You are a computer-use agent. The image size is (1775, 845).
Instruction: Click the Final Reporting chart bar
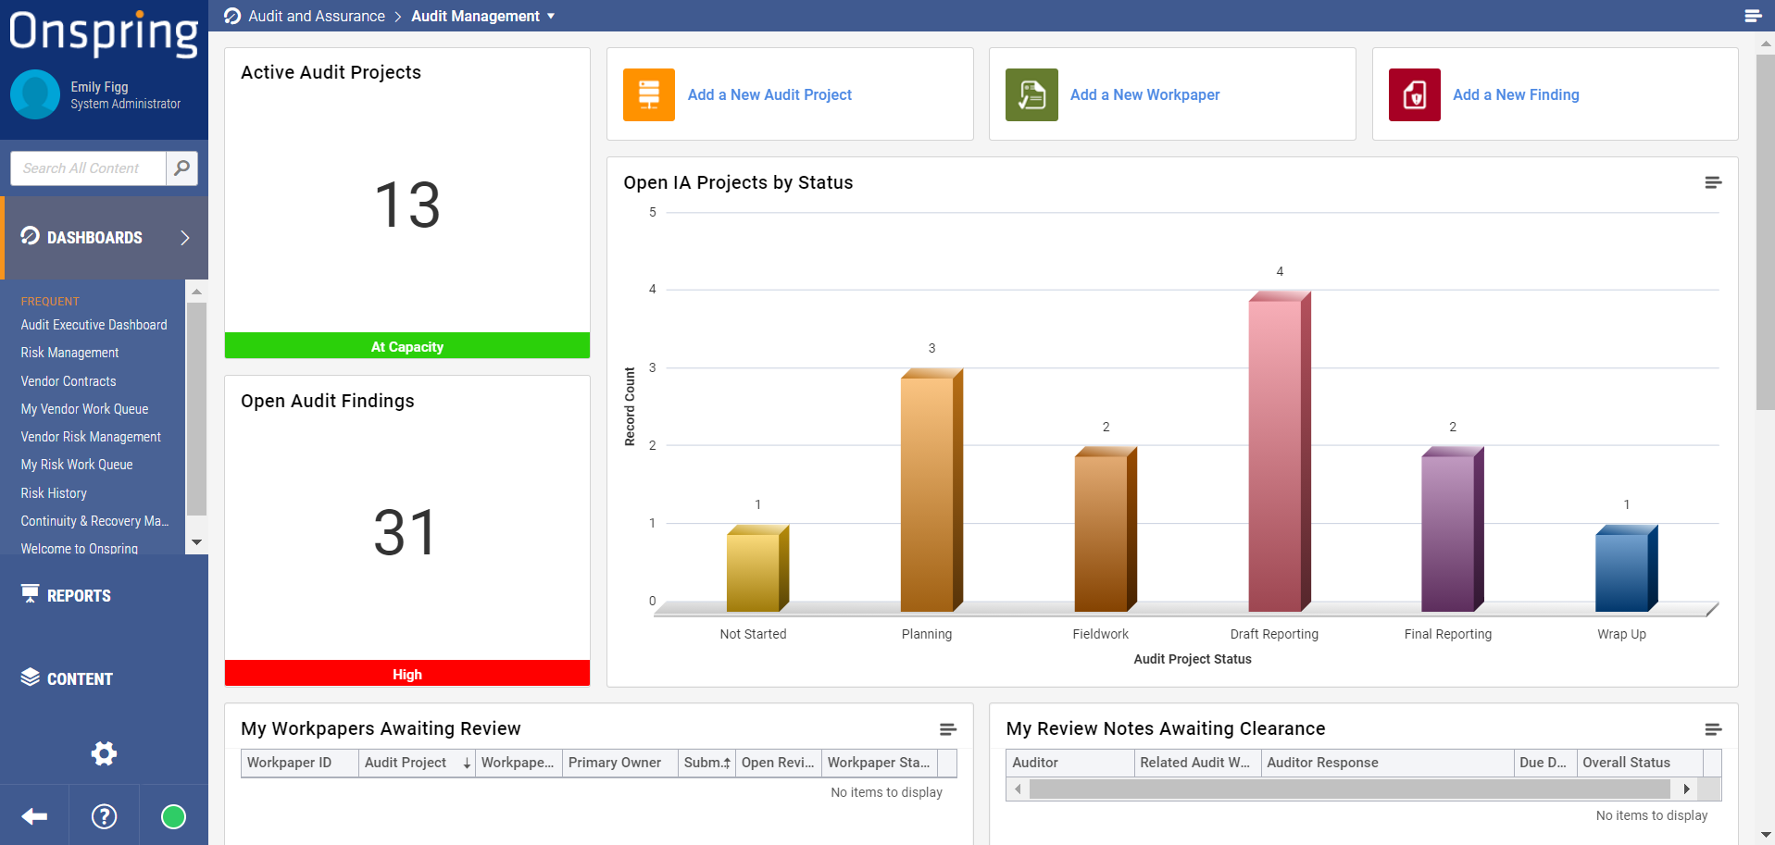tap(1453, 529)
